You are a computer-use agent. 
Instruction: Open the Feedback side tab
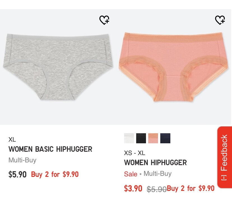click(x=224, y=157)
